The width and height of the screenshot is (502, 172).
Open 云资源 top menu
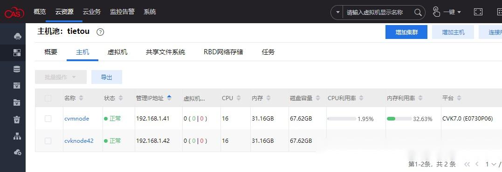pyautogui.click(x=64, y=12)
